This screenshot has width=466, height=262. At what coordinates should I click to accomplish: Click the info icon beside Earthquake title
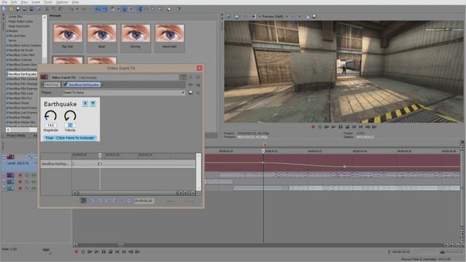85,103
